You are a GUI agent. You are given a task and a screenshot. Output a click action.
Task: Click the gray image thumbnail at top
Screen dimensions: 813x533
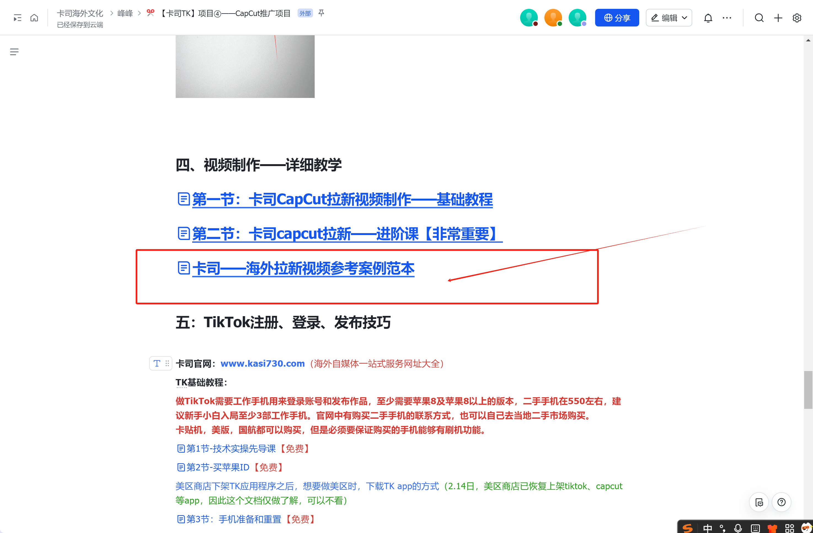(245, 66)
